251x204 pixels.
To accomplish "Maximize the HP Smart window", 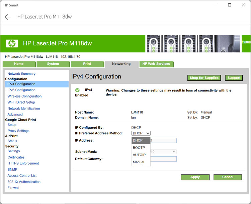I will [229, 5].
